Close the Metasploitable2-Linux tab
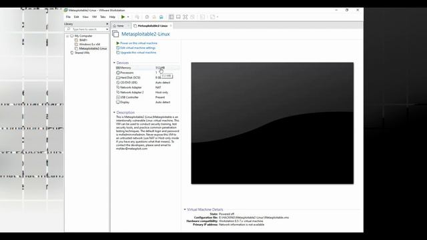Viewport: 427px width, 240px height. (171, 26)
